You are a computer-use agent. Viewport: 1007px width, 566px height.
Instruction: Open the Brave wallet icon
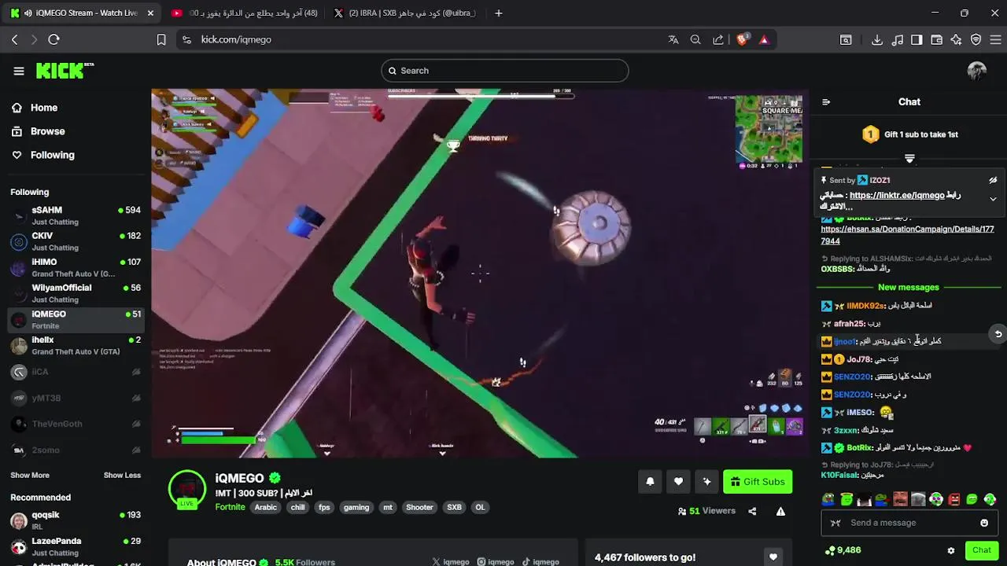[936, 39]
